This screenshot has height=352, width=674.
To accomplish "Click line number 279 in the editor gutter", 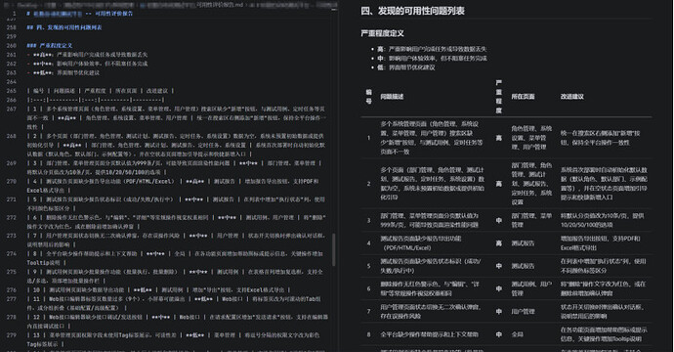I will pyautogui.click(x=11, y=334).
